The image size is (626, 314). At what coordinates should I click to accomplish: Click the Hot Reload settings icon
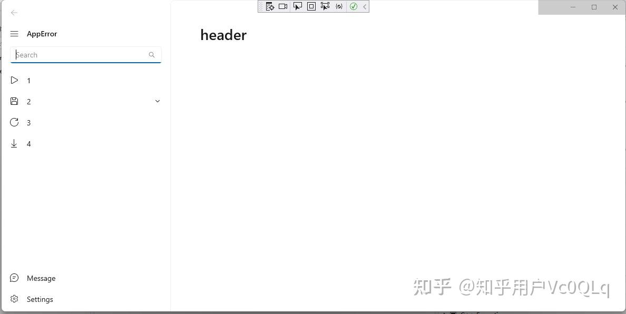click(339, 6)
